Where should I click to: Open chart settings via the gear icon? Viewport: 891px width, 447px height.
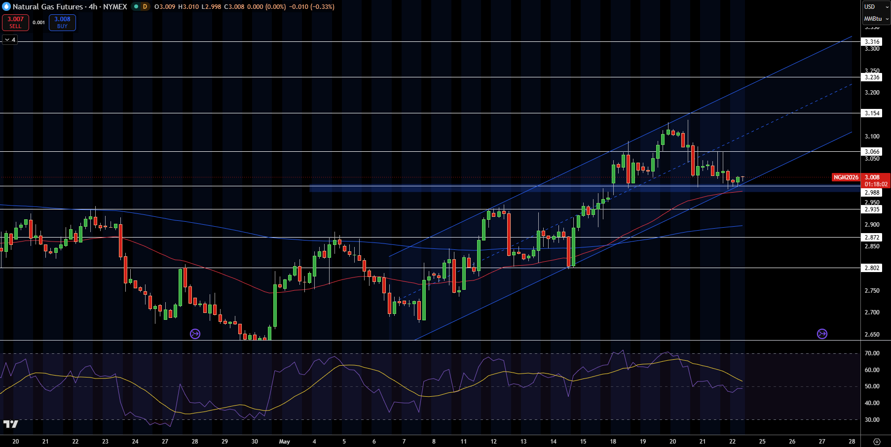pos(877,442)
